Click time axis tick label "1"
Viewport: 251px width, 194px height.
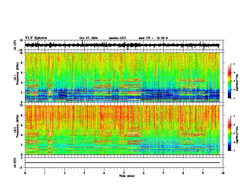(45, 173)
